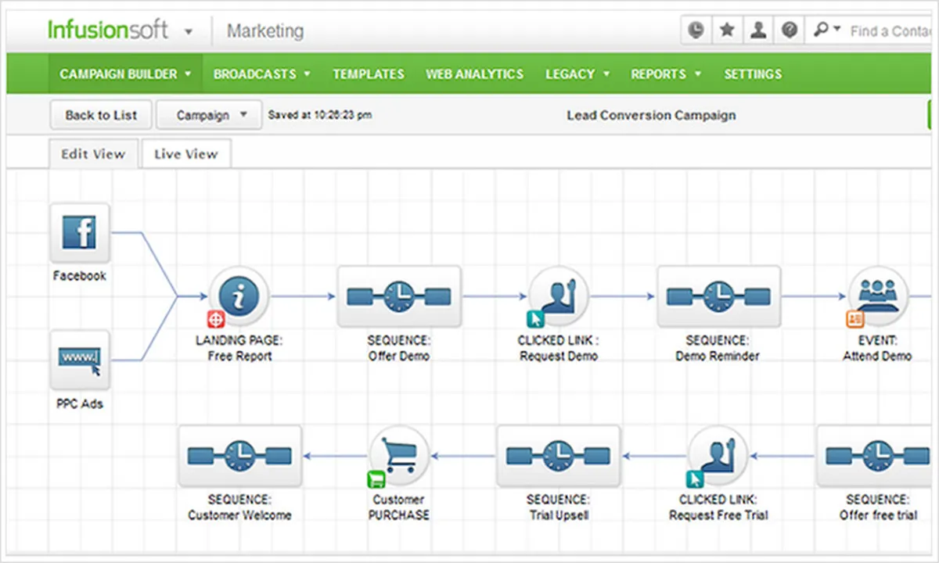This screenshot has width=939, height=563.
Task: Click the 'SEQUENCE: Customer Welcome' label
Action: tap(239, 507)
